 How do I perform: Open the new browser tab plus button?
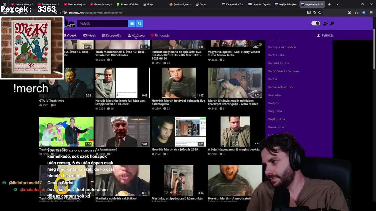click(329, 4)
